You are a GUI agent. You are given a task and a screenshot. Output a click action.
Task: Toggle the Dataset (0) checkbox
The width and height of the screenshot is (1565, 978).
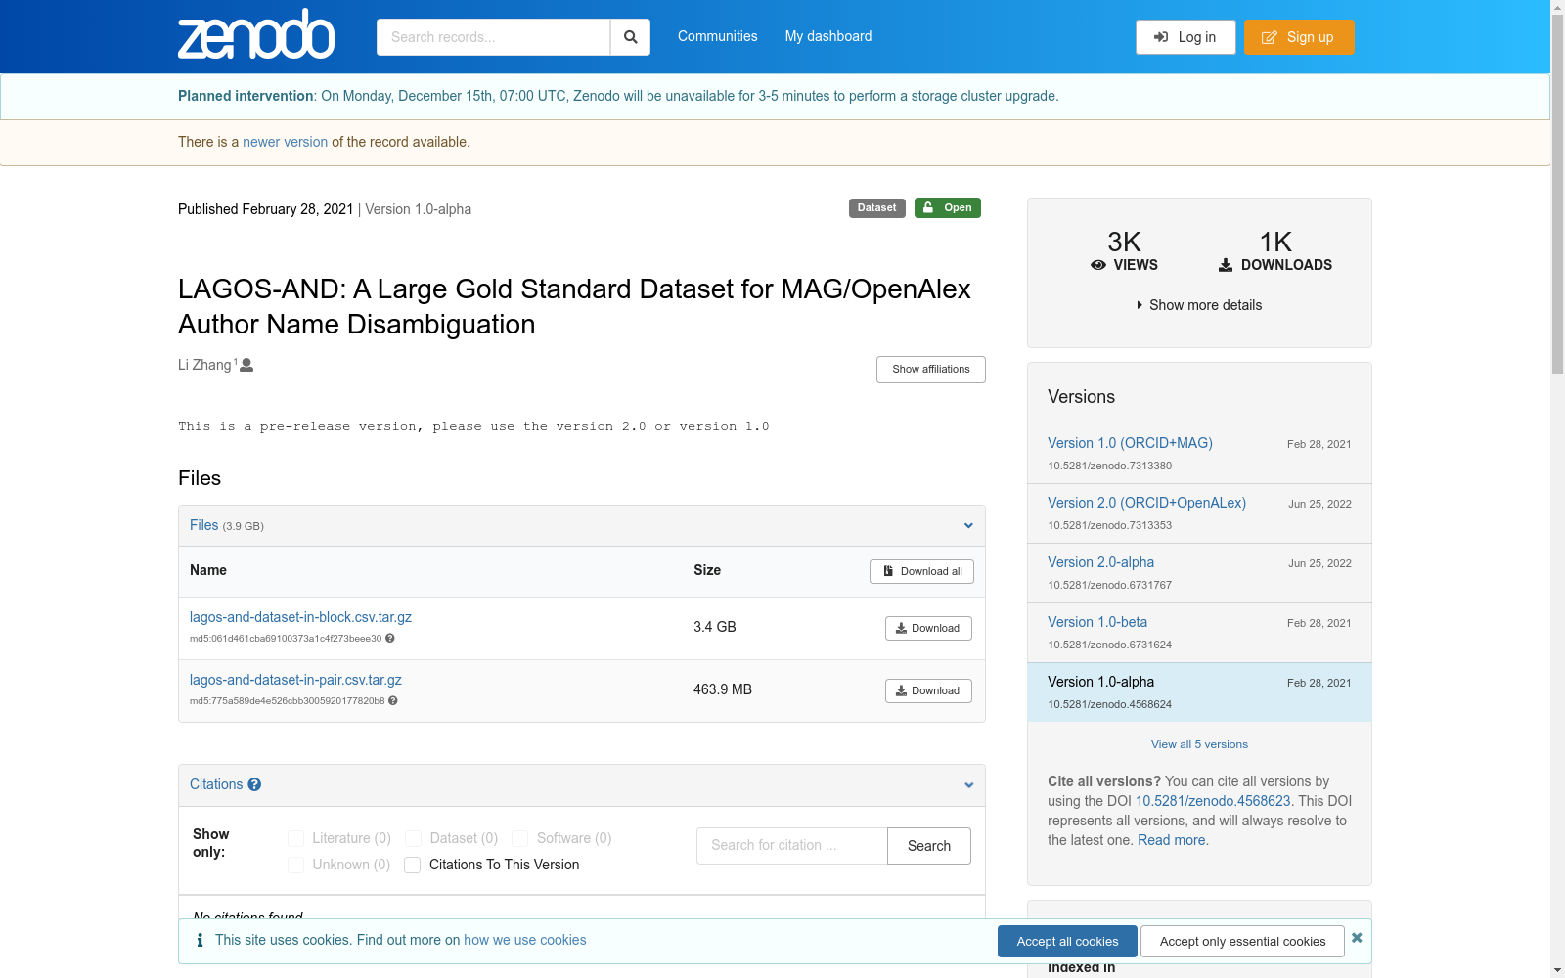(x=414, y=839)
